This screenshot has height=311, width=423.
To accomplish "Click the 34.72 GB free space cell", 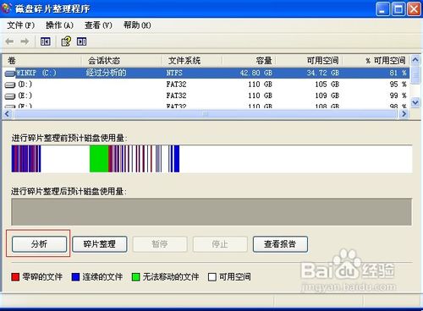I will (x=323, y=73).
